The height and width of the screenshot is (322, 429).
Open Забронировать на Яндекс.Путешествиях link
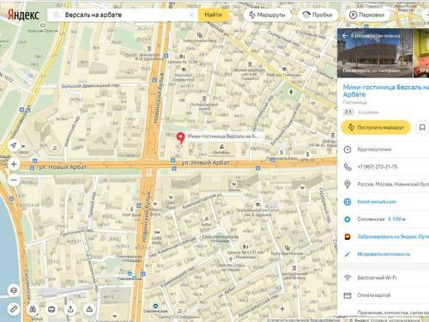pos(393,237)
